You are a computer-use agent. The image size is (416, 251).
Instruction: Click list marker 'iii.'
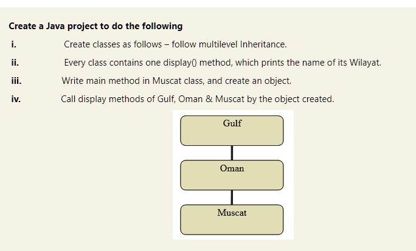[x=16, y=81]
